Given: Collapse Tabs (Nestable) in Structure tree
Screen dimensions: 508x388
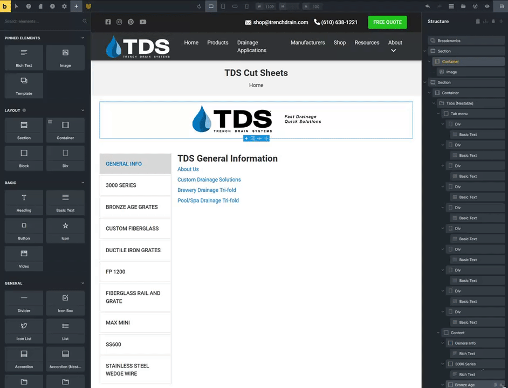Looking at the screenshot, I should 434,103.
